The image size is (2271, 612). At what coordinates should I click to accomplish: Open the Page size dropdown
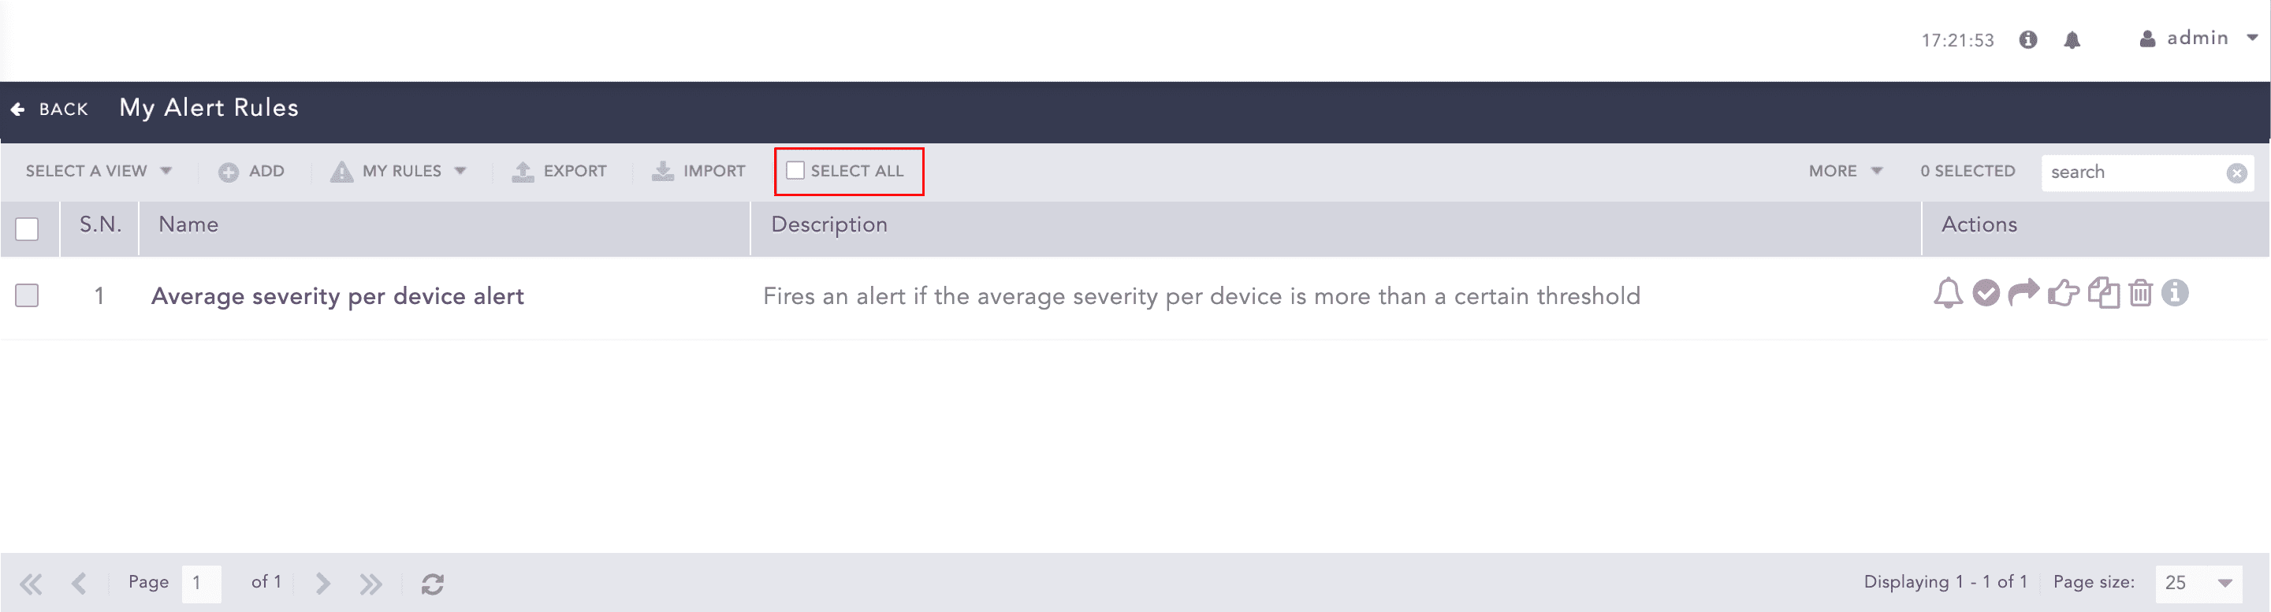[2198, 583]
